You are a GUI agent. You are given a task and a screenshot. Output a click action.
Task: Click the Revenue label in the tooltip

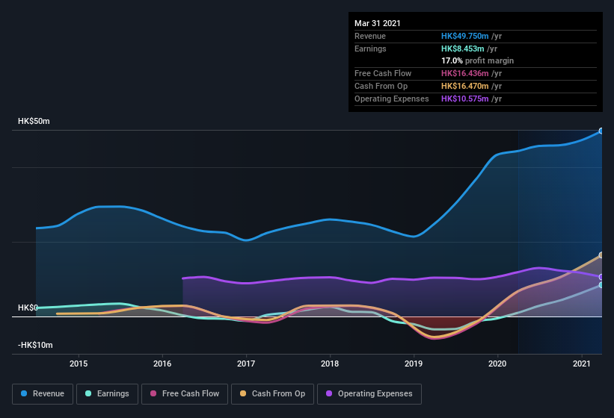370,36
